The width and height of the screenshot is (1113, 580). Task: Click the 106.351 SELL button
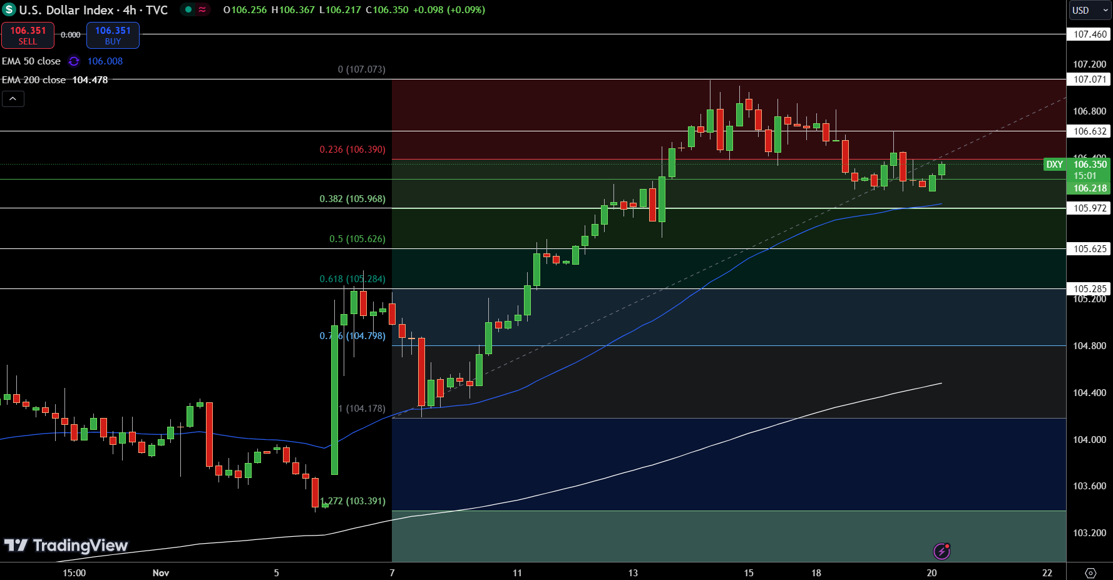(28, 36)
